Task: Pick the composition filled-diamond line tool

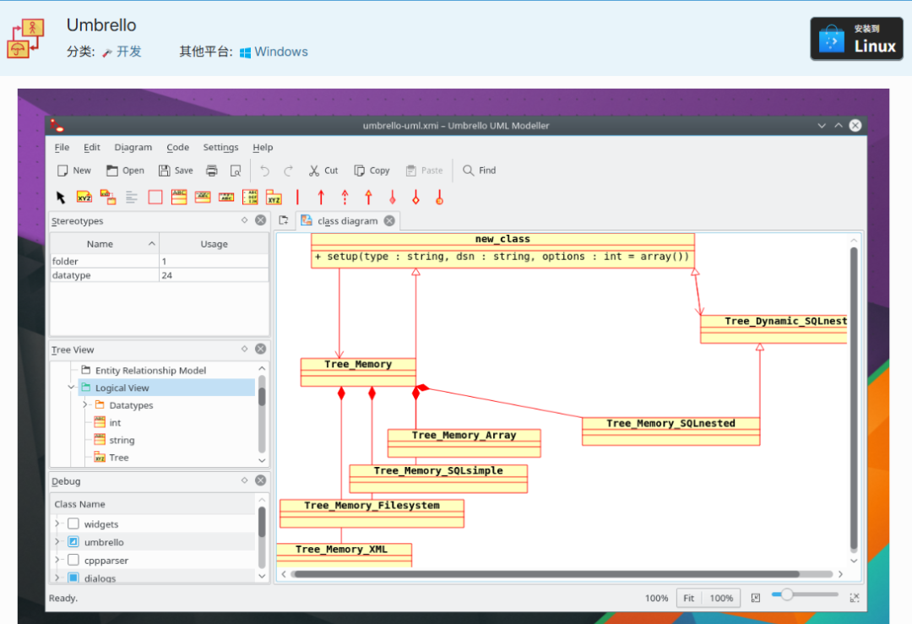Action: [393, 198]
